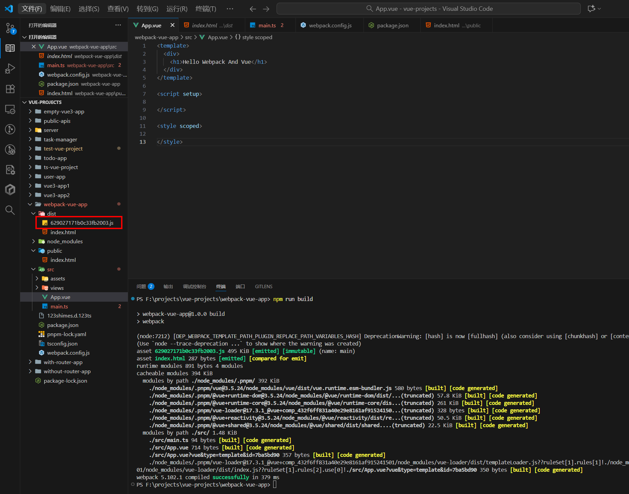Open pnpm-lock.yaml file
The height and width of the screenshot is (494, 629).
pyautogui.click(x=67, y=334)
